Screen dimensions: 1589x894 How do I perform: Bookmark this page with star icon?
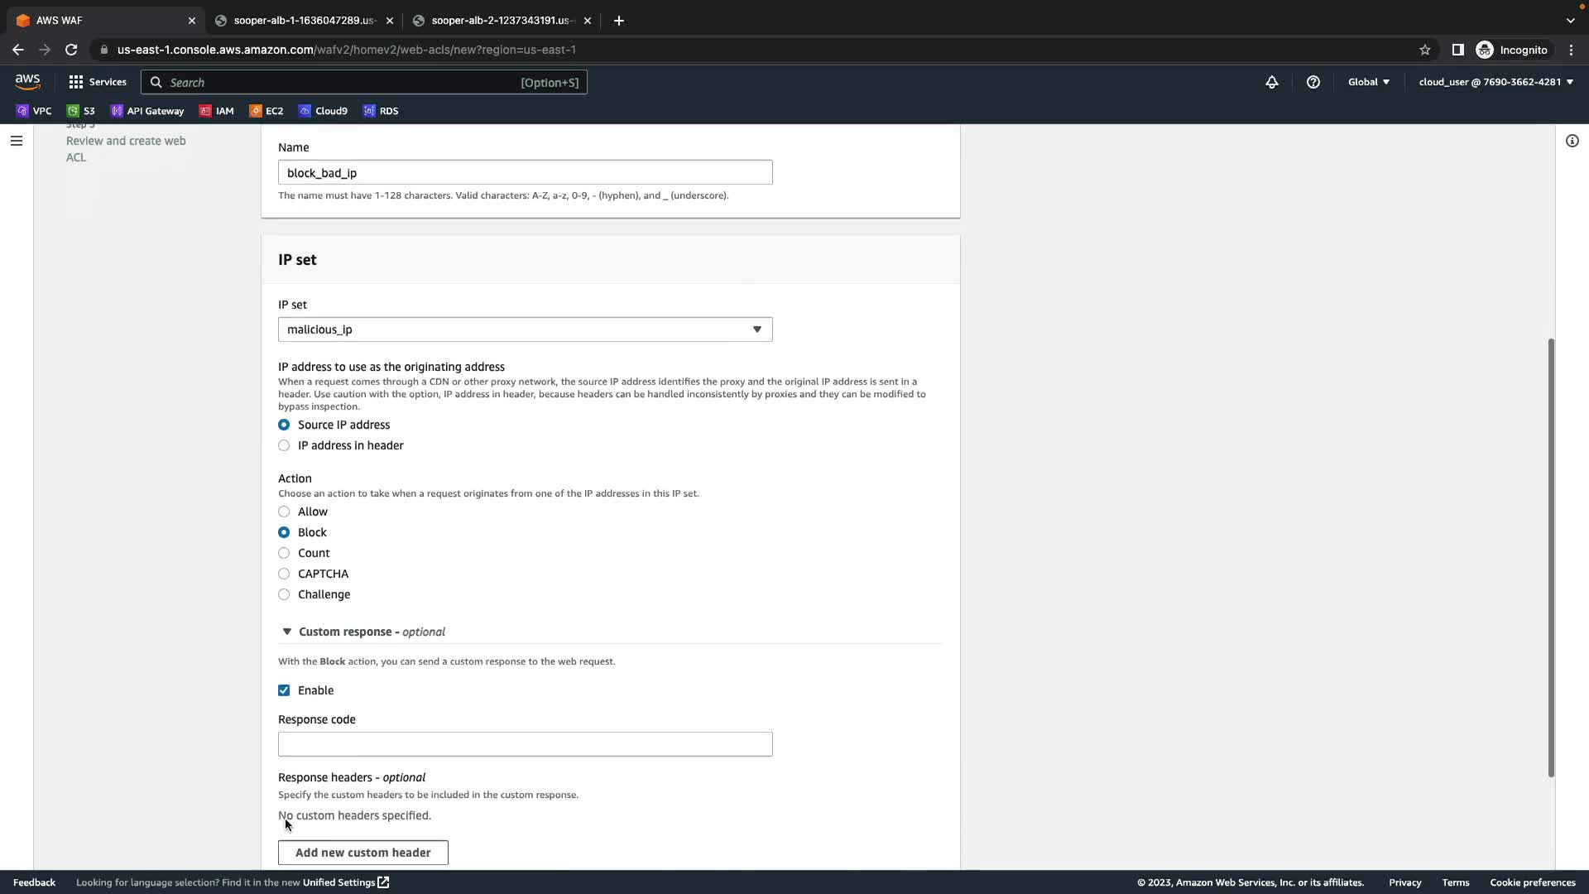click(x=1424, y=50)
